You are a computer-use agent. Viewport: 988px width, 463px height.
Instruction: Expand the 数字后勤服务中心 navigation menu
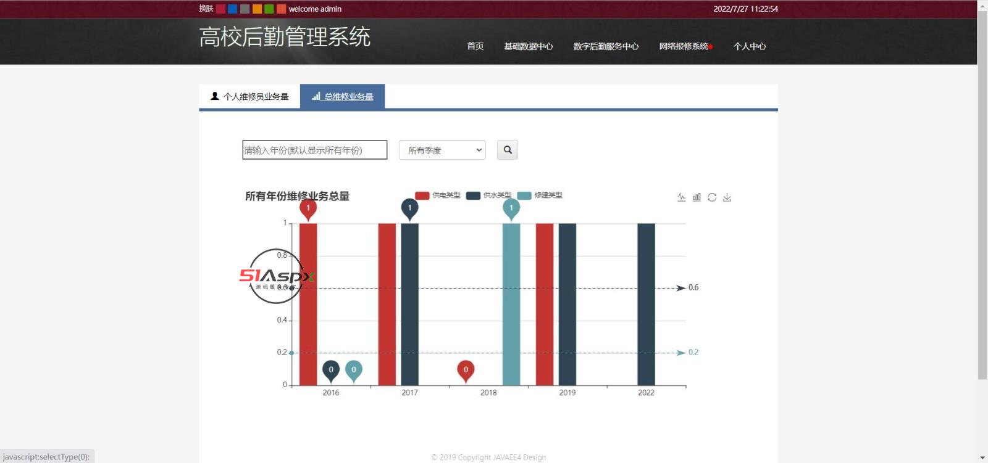(x=606, y=46)
